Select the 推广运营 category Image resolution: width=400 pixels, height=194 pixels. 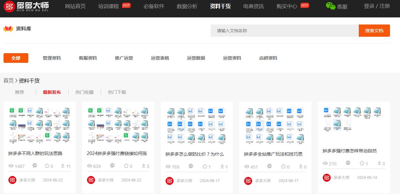[124, 58]
